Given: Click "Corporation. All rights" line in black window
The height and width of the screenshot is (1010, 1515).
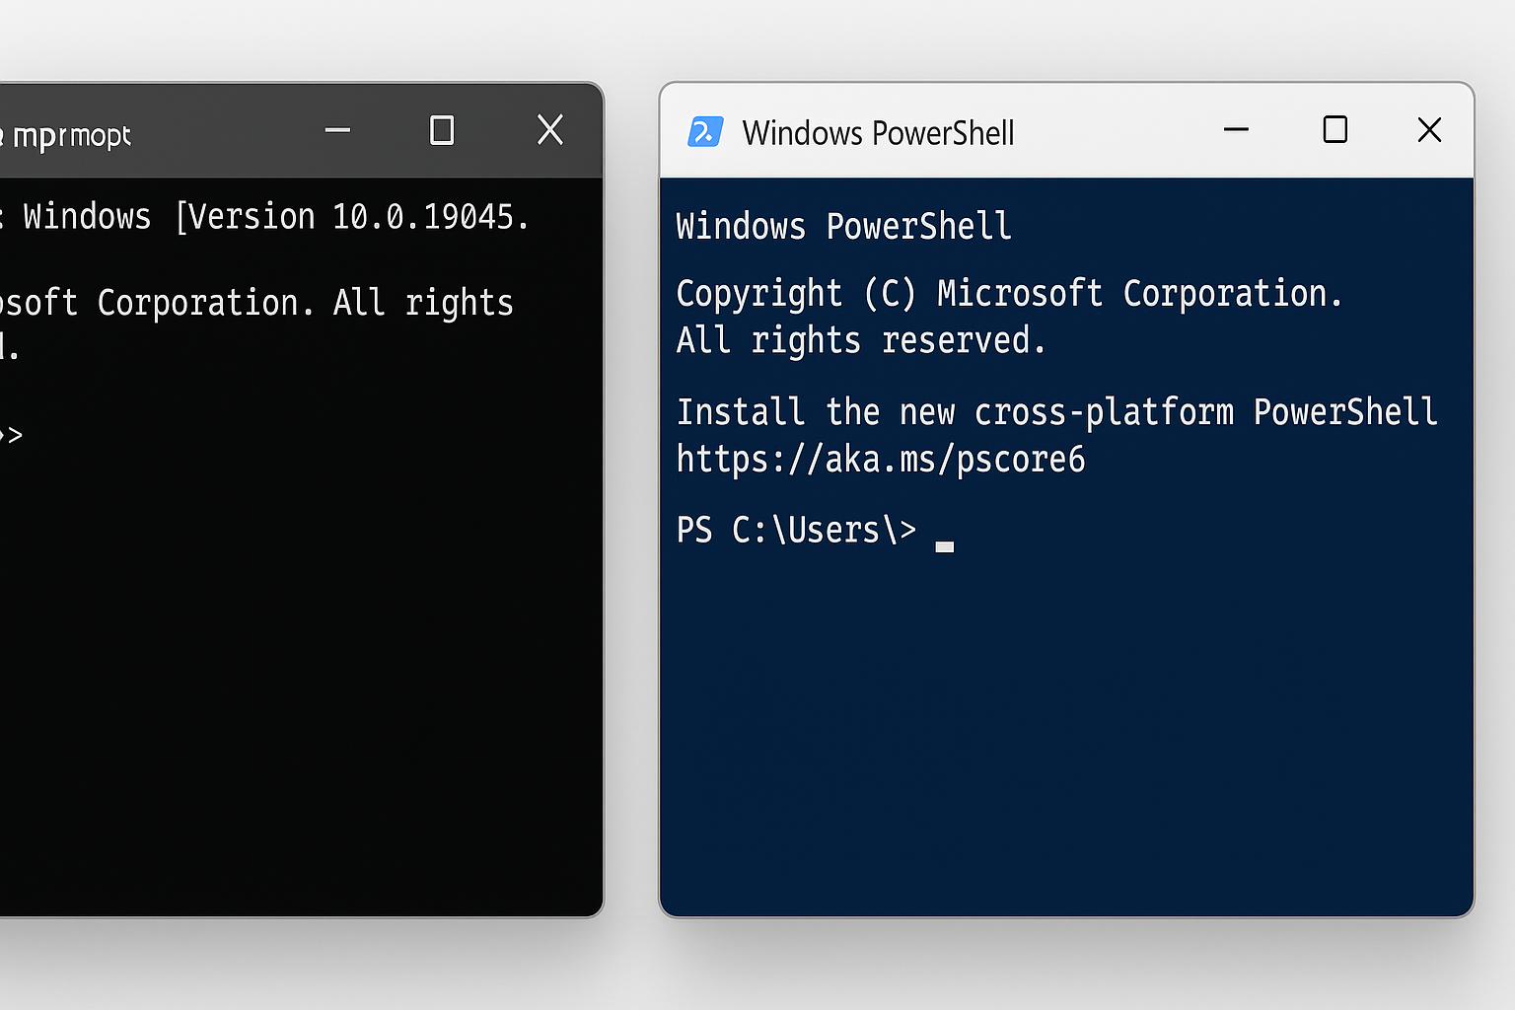Looking at the screenshot, I should click(305, 303).
